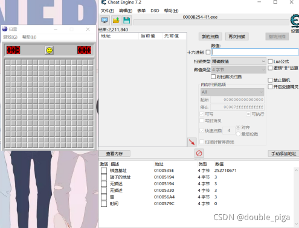Image resolution: width=299 pixels, height=228 pixels.
Task: Click the 新的扫描 button
Action: pos(210,37)
